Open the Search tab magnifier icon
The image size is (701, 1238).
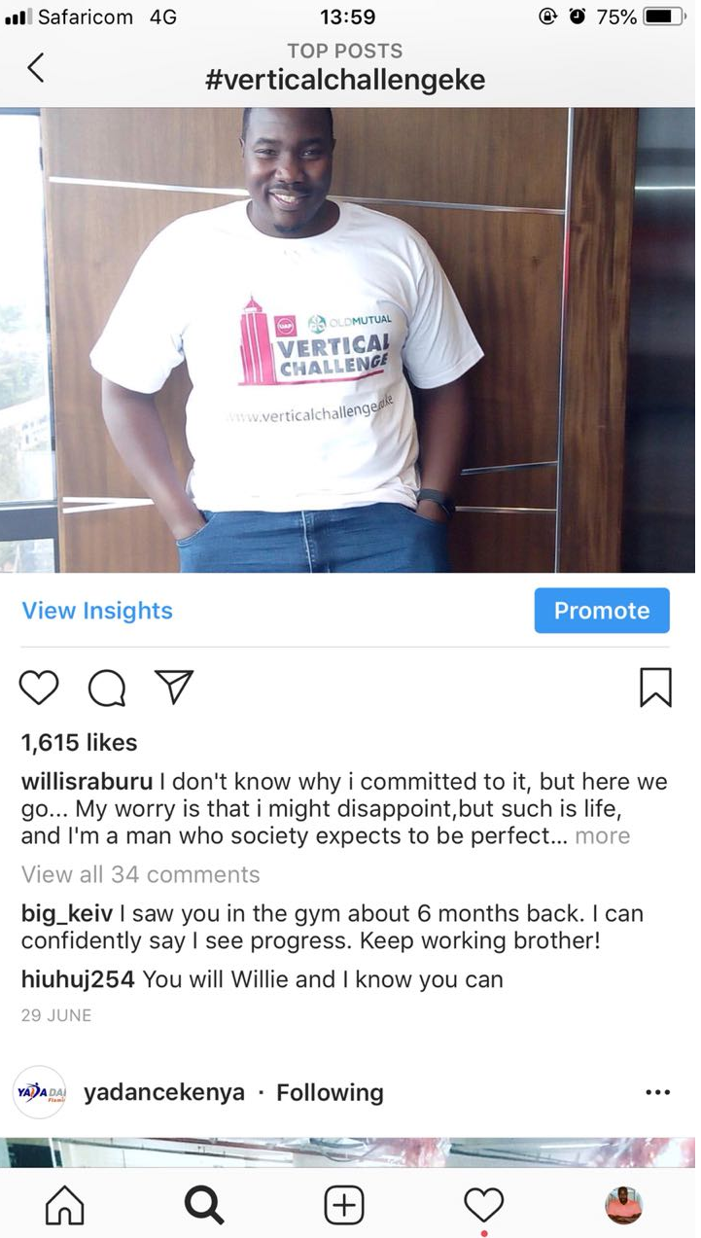click(x=203, y=1205)
